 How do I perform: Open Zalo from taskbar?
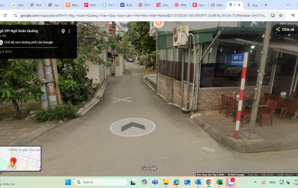[230, 182]
